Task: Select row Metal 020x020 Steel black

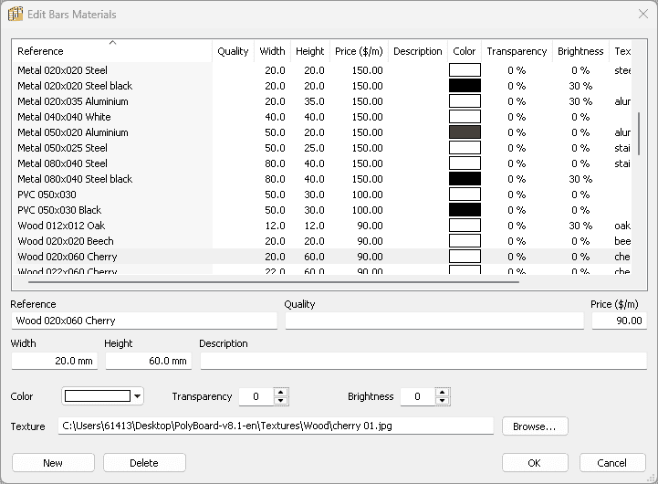Action: coord(323,86)
